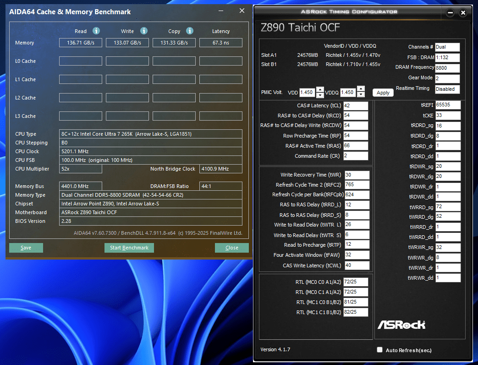Click the Memory Copy result 131.33 GB/s

point(174,43)
